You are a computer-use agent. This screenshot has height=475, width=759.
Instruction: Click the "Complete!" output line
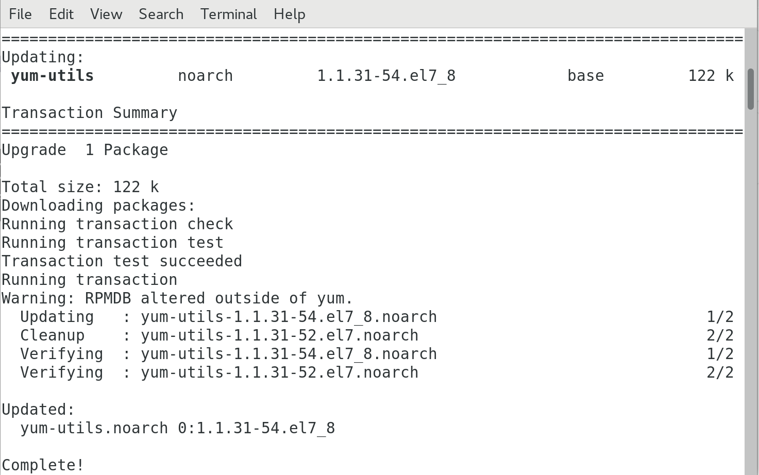43,465
